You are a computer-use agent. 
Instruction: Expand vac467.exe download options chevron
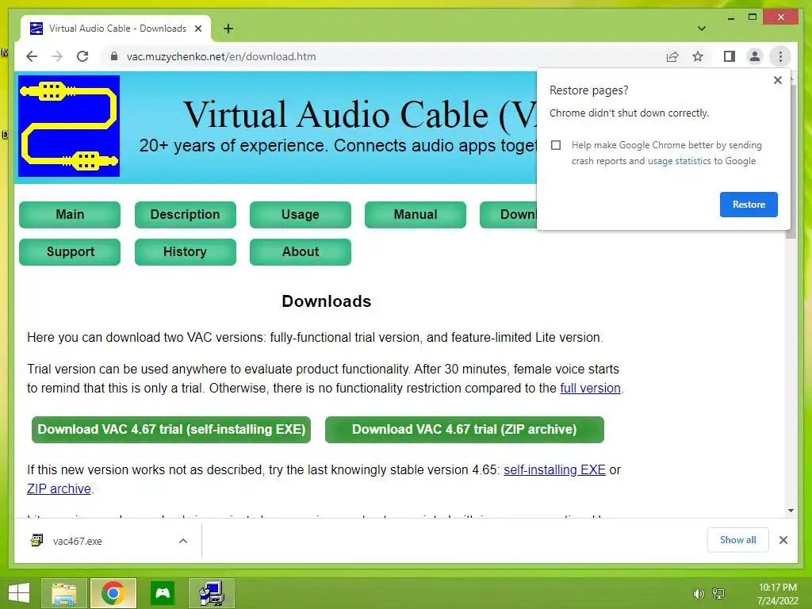183,541
